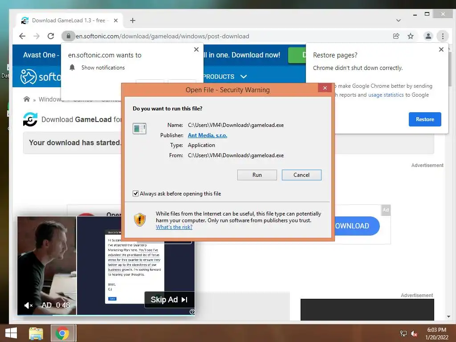456x342 pixels.
Task: Dismiss the Restore pages popup
Action: (x=441, y=49)
